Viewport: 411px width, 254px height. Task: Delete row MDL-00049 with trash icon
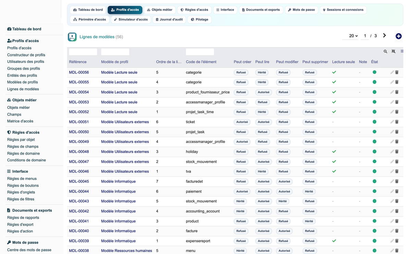pos(397,142)
